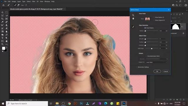Select the Eyedropper tool
Image resolution: width=188 pixels, height=106 pixels.
click(x=2, y=22)
